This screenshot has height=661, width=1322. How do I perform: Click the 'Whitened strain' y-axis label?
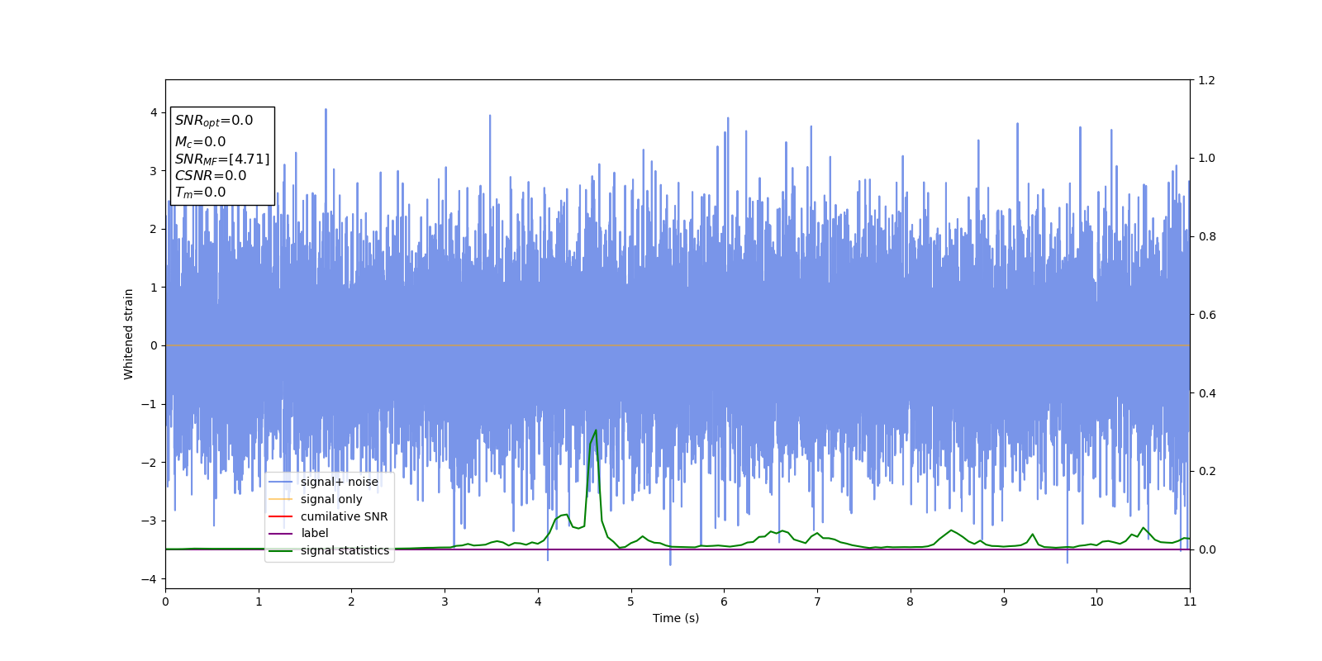(128, 334)
